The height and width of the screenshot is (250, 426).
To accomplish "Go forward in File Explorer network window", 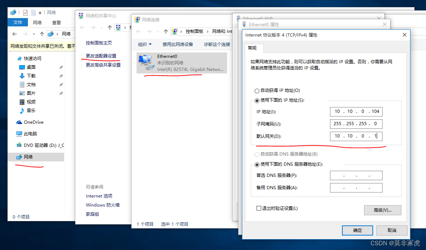I will point(25,34).
